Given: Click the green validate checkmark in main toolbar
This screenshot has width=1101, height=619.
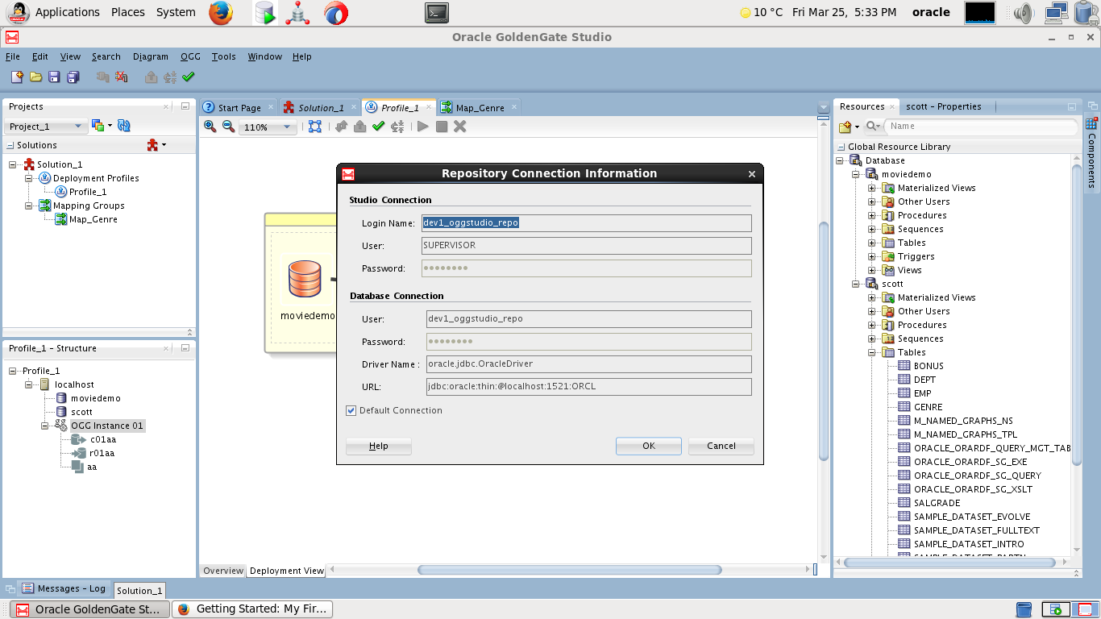Looking at the screenshot, I should [x=189, y=77].
